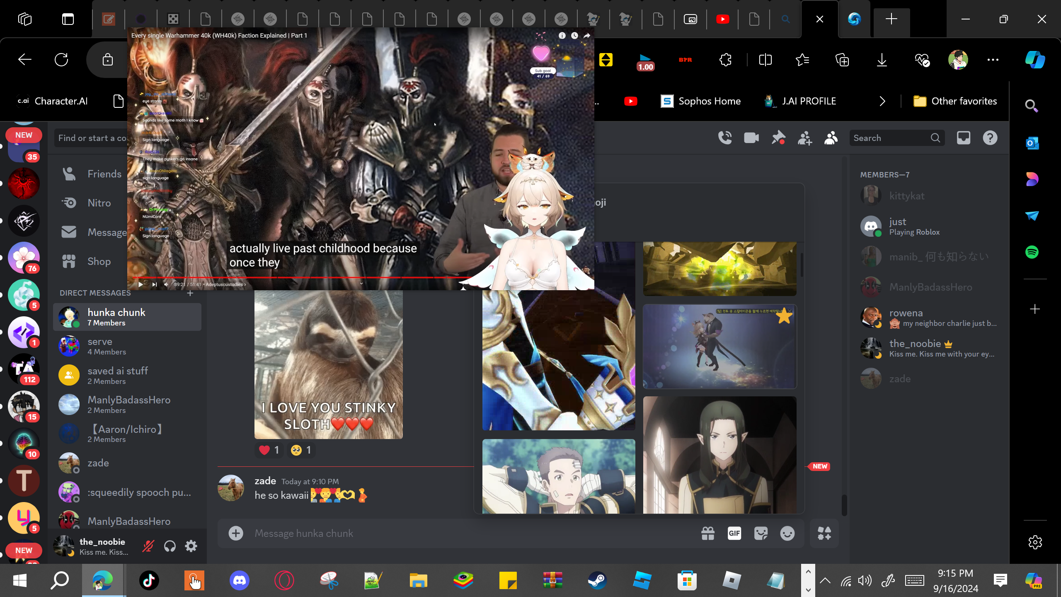Open the Character.AI bookmark
The image size is (1061, 597).
(53, 101)
